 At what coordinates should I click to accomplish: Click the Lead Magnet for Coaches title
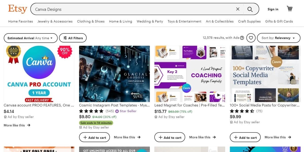coord(190,105)
